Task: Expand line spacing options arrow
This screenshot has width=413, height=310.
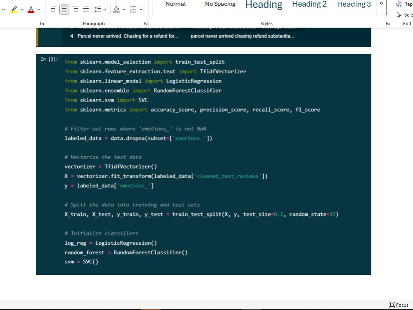Action: coord(104,10)
